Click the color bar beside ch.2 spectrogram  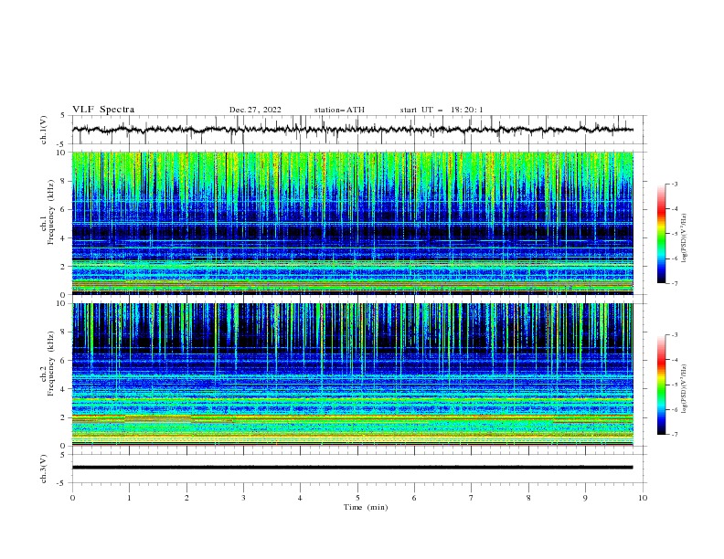pyautogui.click(x=662, y=385)
